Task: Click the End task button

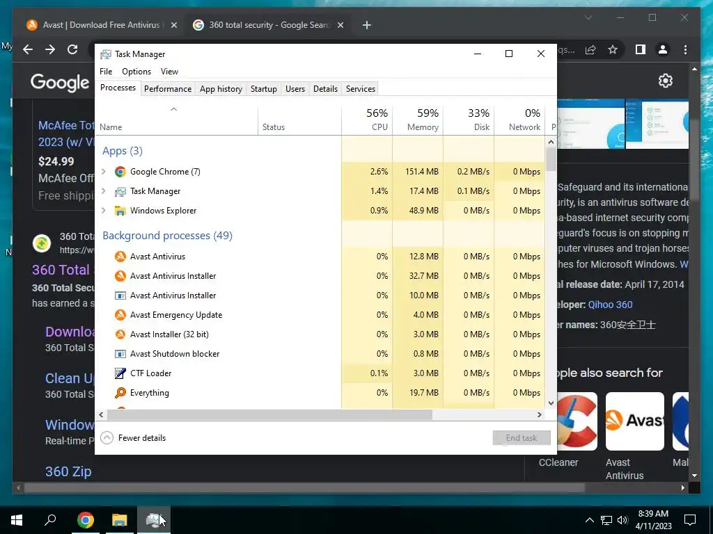Action: pos(522,438)
